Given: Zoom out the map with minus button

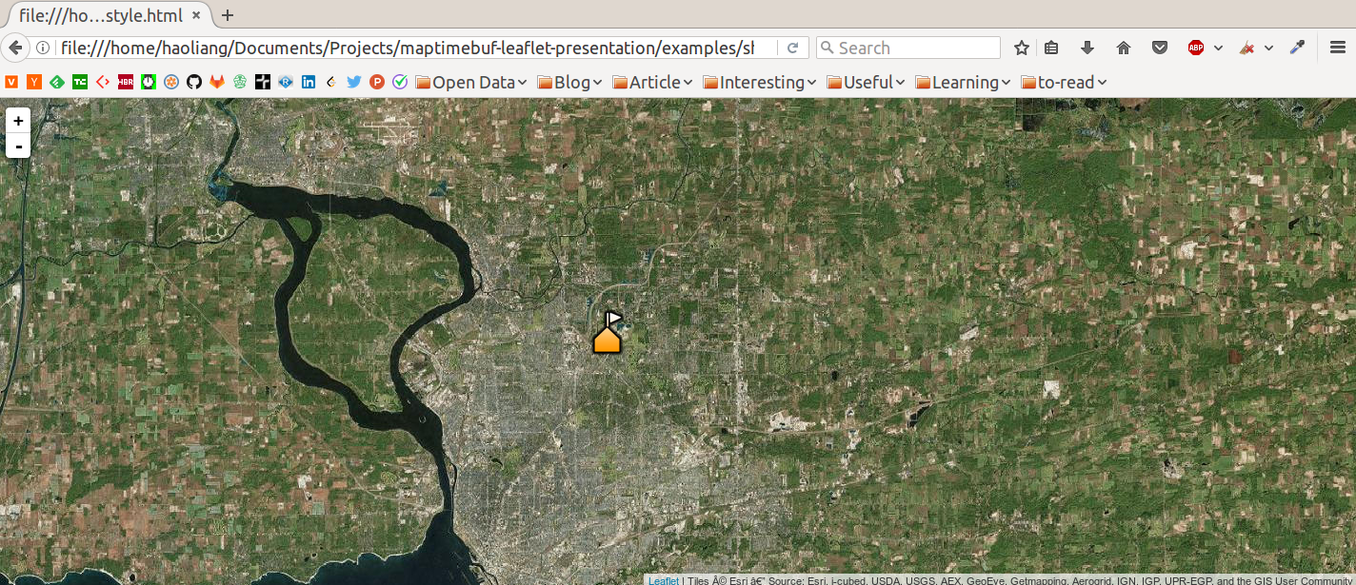Looking at the screenshot, I should [18, 146].
